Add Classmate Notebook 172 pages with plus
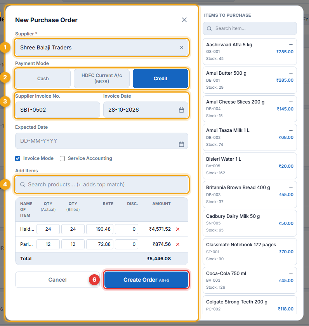 [x=291, y=245]
